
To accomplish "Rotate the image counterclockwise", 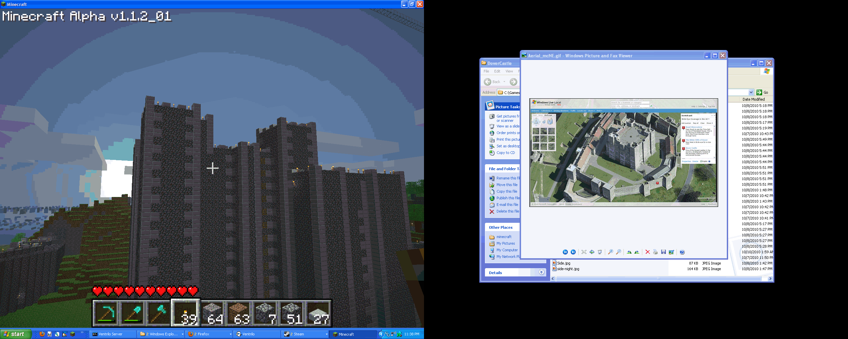I will click(637, 252).
